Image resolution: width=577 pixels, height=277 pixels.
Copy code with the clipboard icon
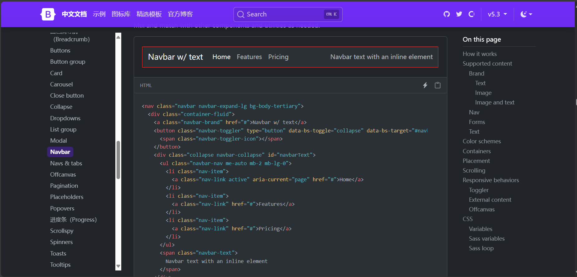pyautogui.click(x=438, y=85)
